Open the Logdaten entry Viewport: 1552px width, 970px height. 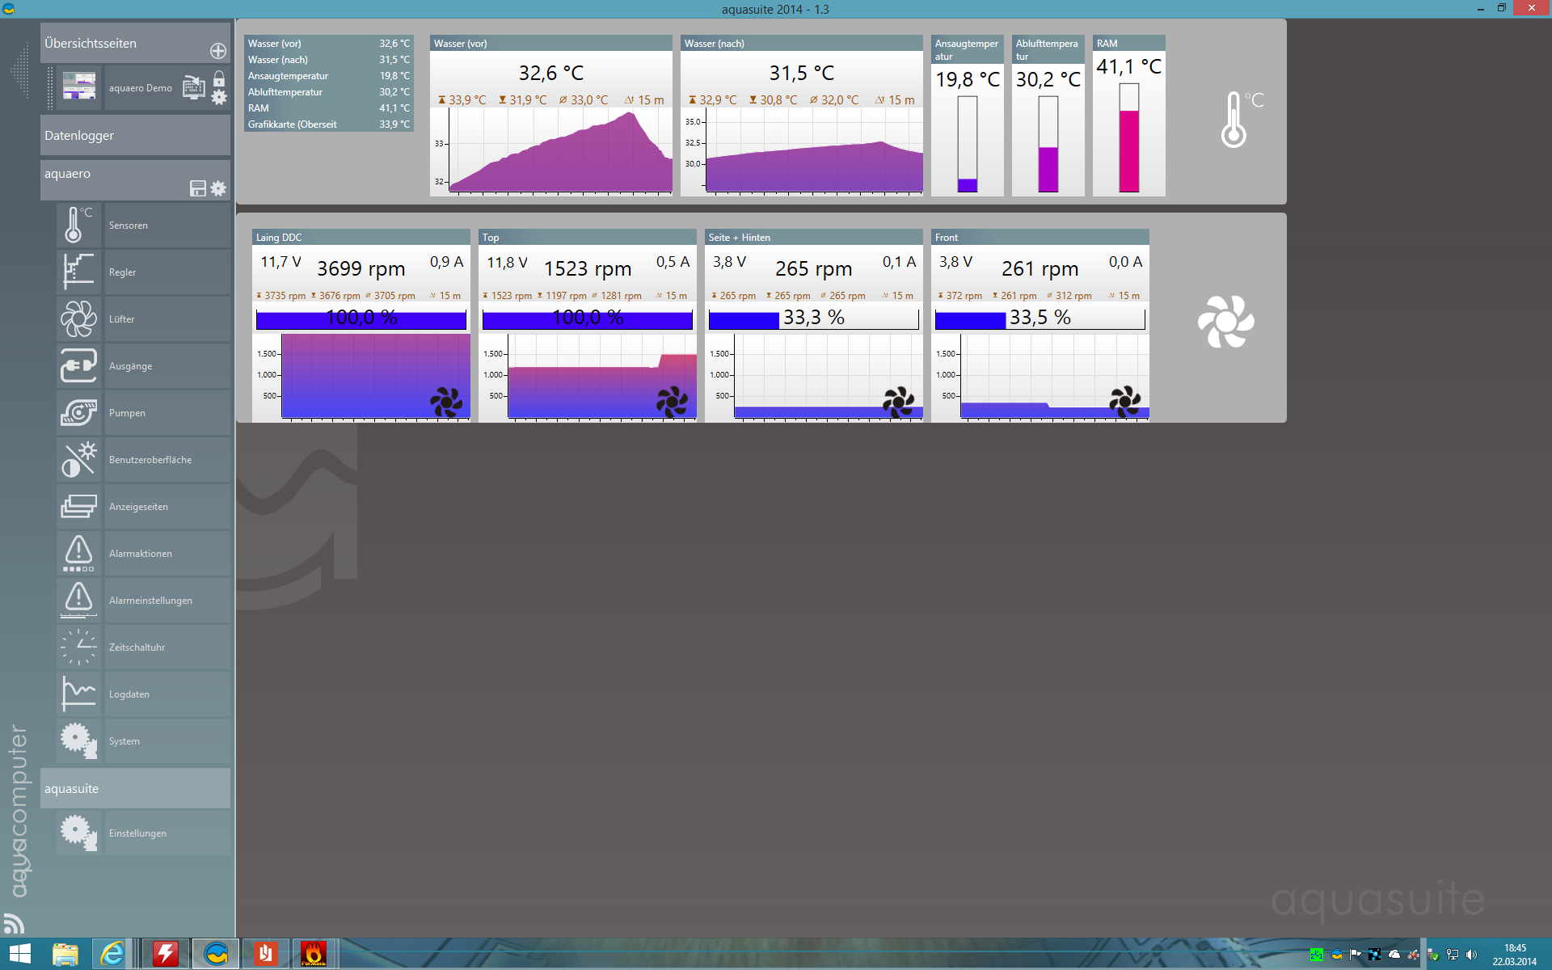pos(129,694)
